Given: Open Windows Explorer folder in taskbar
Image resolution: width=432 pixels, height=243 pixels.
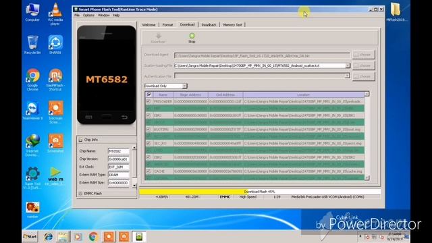Looking at the screenshot, I should [63, 236].
